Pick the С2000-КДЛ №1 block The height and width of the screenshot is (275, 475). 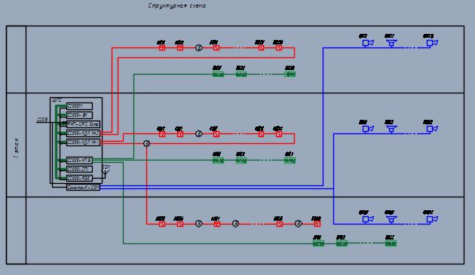pyautogui.click(x=83, y=142)
